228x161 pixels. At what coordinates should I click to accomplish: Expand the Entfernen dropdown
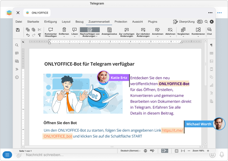click(x=64, y=37)
